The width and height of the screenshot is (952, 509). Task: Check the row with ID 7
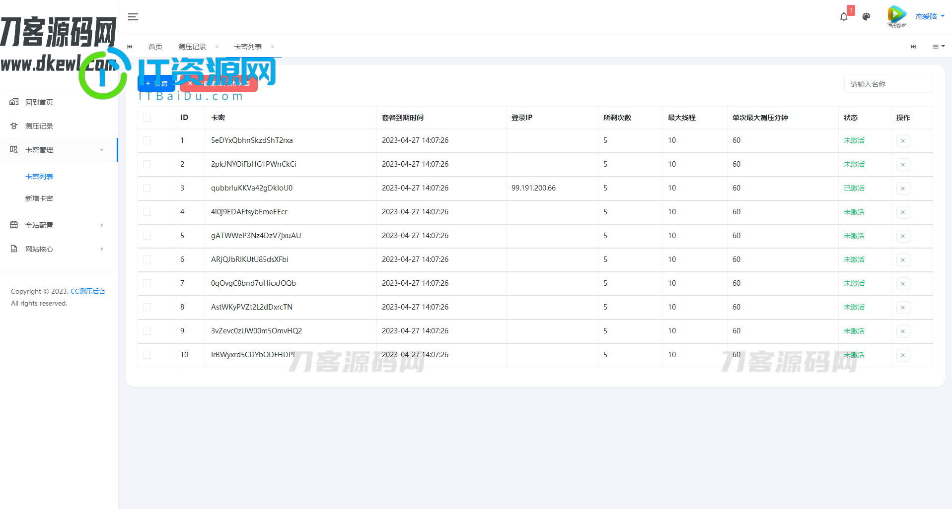(147, 283)
